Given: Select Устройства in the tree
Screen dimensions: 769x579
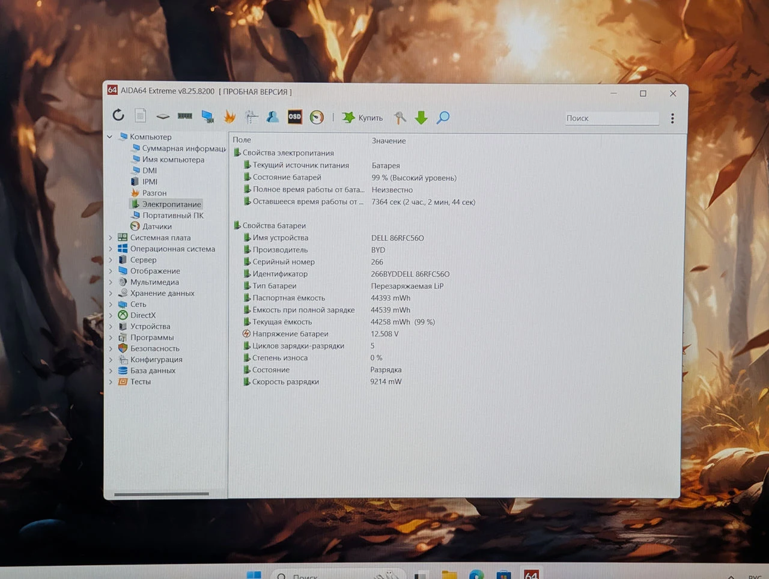Looking at the screenshot, I should coord(144,326).
